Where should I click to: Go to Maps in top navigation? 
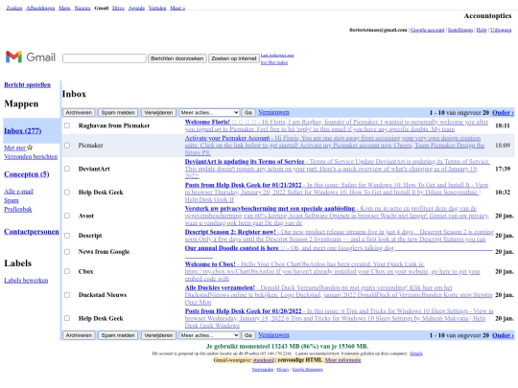64,8
